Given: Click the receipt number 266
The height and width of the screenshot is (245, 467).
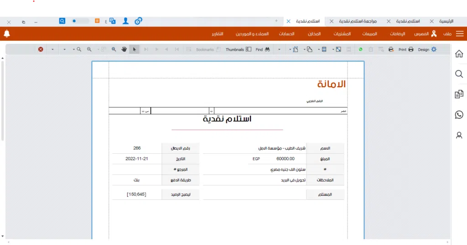Looking at the screenshot, I should [137, 148].
